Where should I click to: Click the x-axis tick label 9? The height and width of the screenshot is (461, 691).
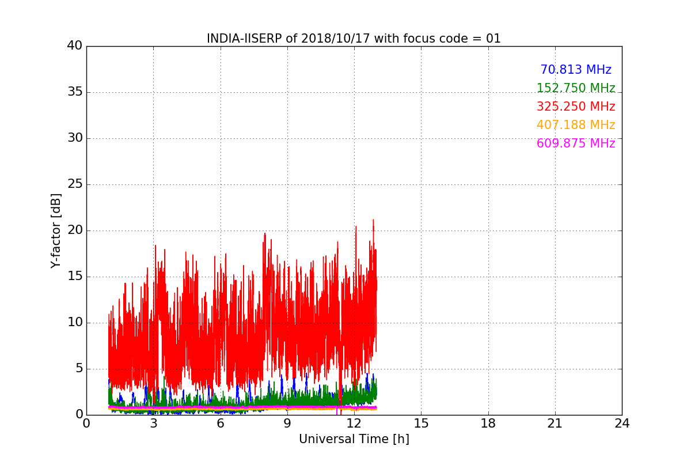(287, 423)
